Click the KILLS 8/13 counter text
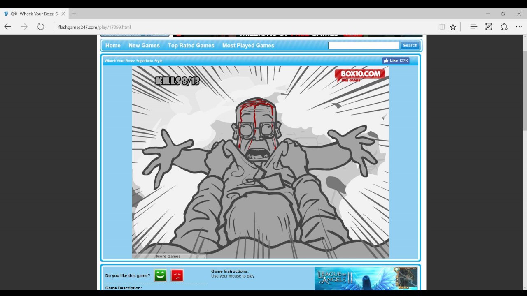 pyautogui.click(x=177, y=81)
